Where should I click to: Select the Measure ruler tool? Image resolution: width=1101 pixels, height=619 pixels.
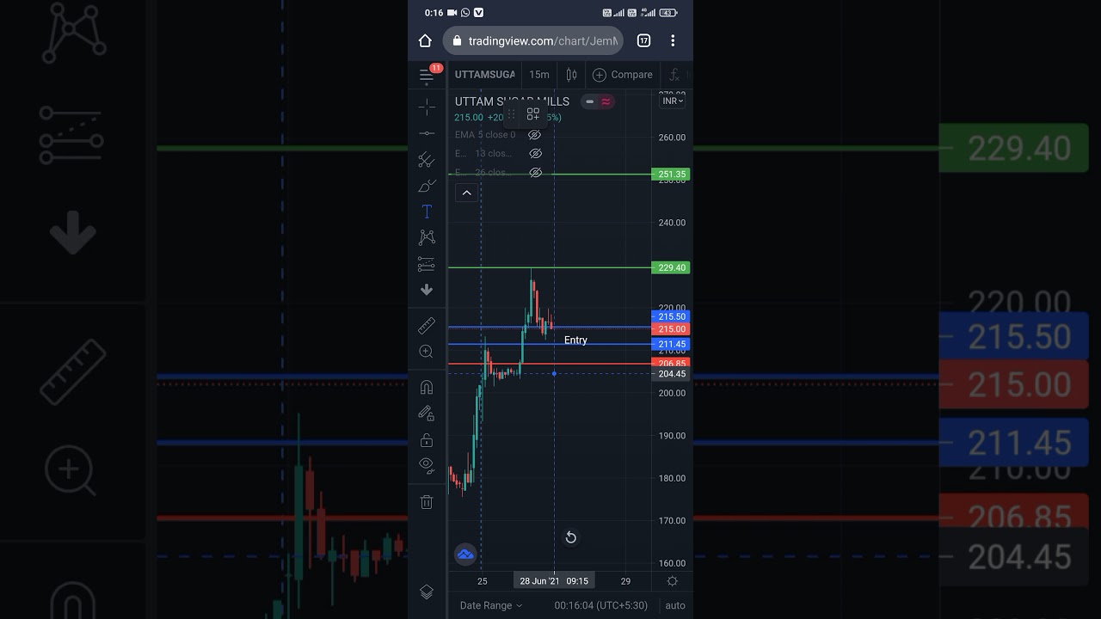tap(427, 326)
